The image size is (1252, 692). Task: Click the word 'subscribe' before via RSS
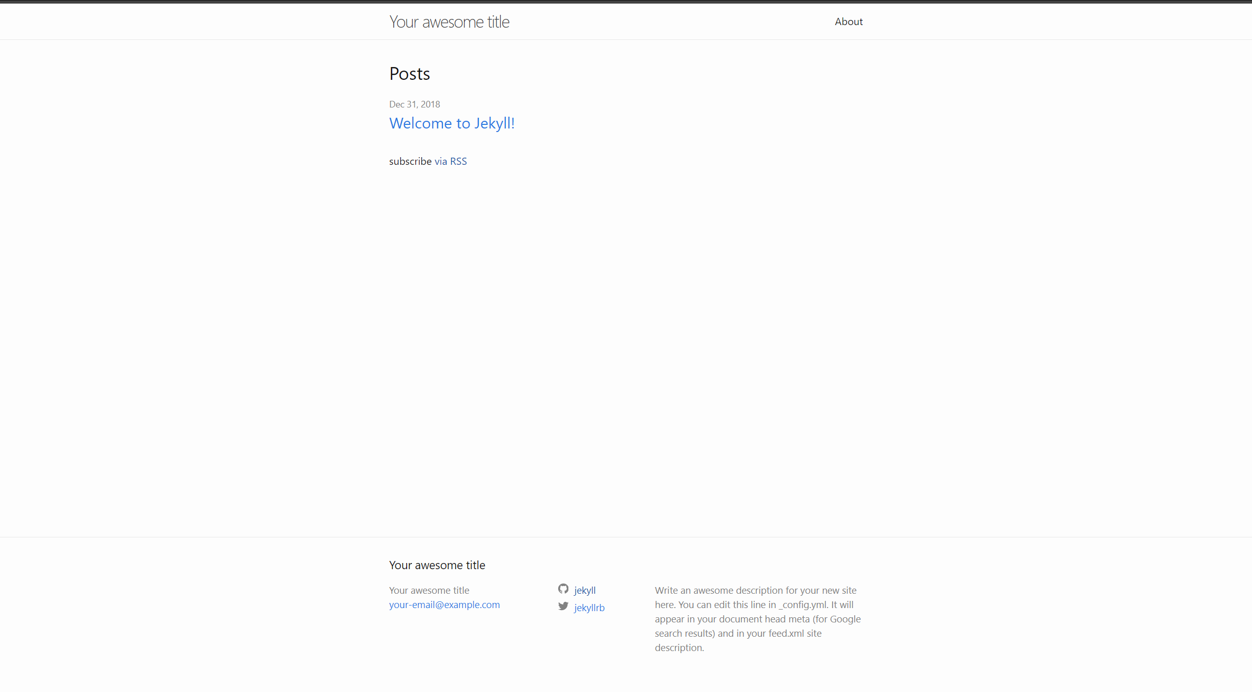tap(410, 161)
